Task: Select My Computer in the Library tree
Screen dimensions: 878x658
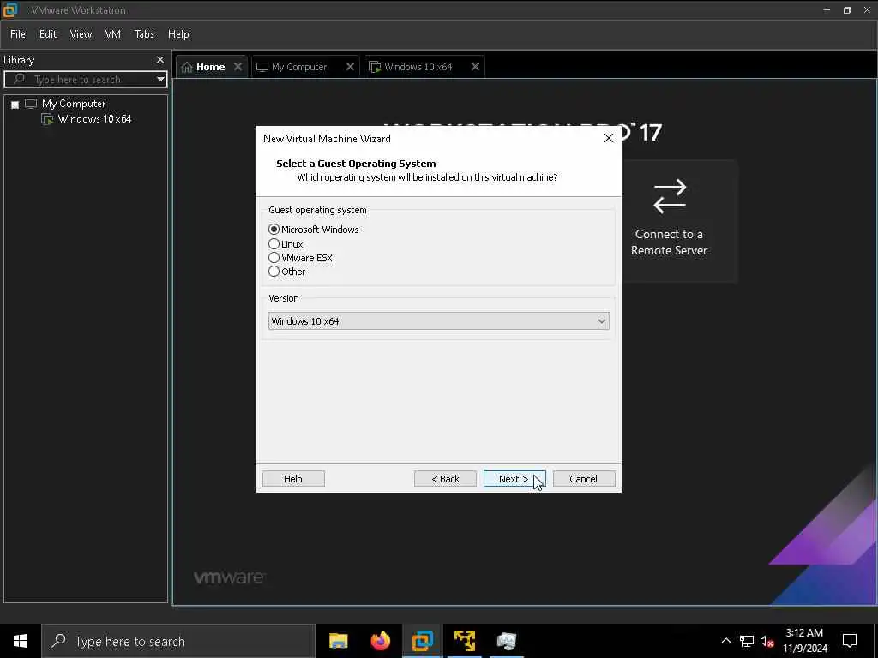Action: pyautogui.click(x=74, y=104)
